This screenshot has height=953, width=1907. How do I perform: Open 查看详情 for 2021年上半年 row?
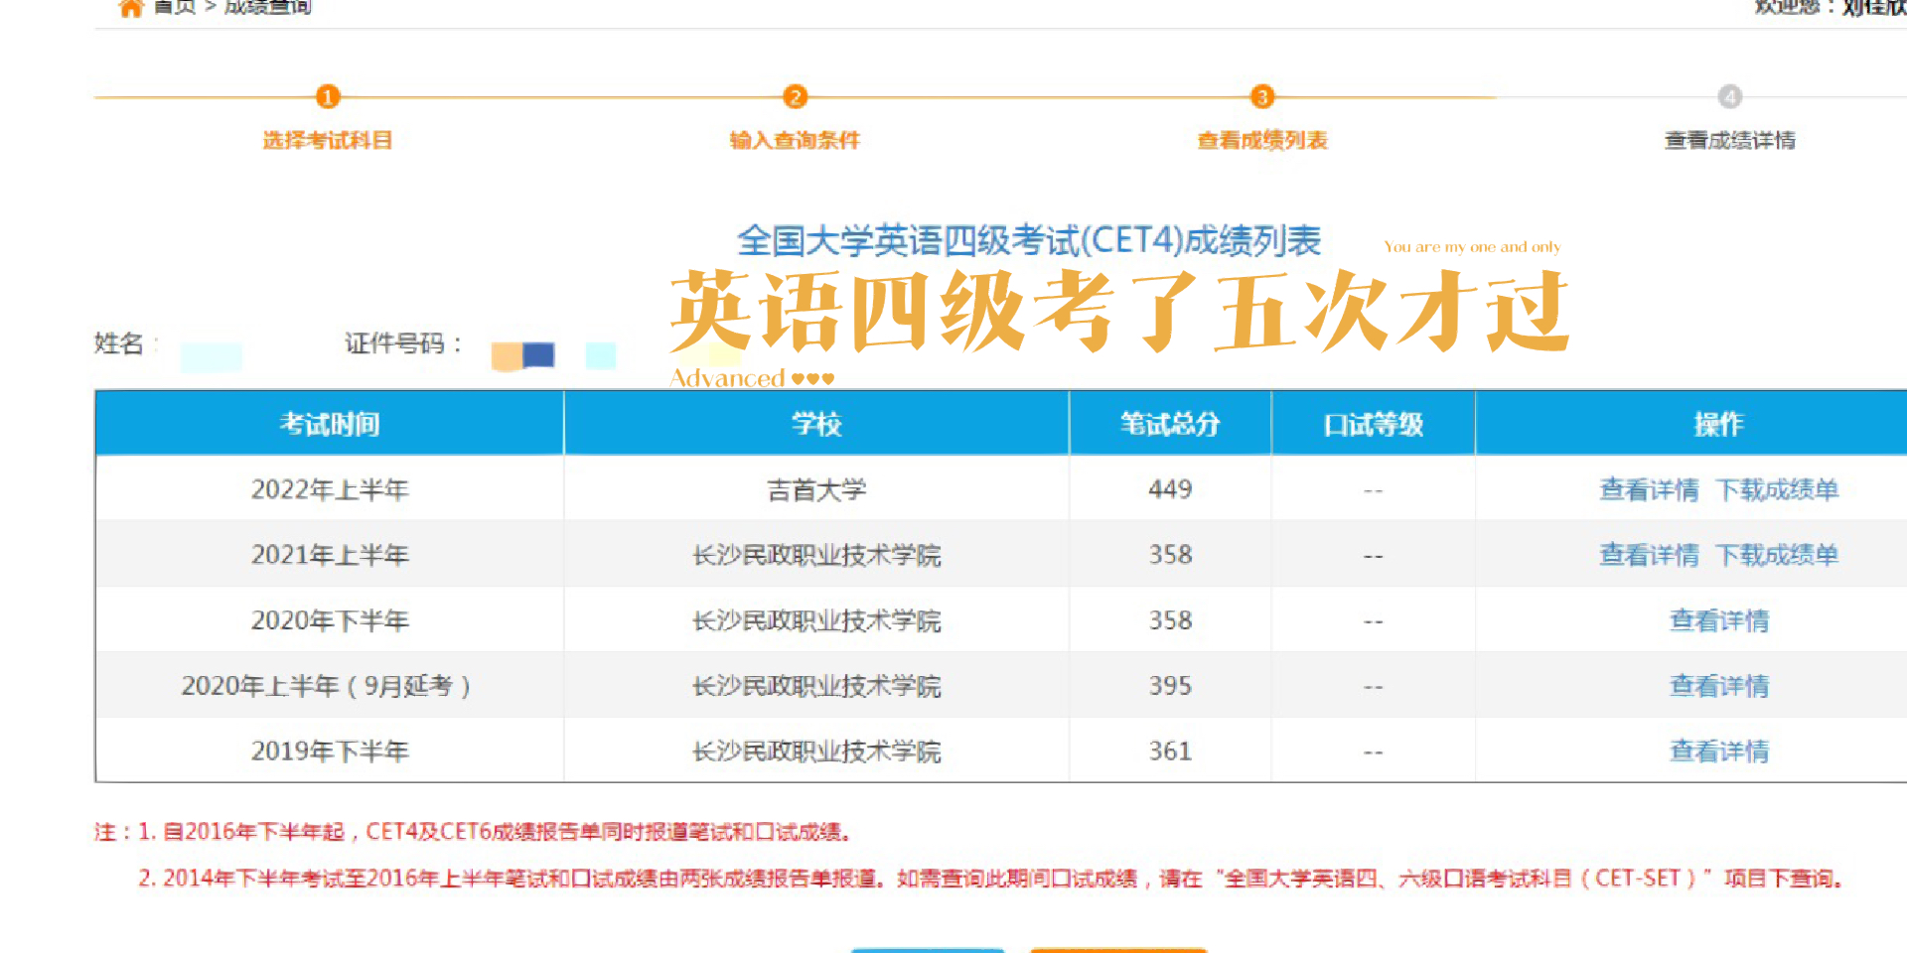click(1649, 555)
